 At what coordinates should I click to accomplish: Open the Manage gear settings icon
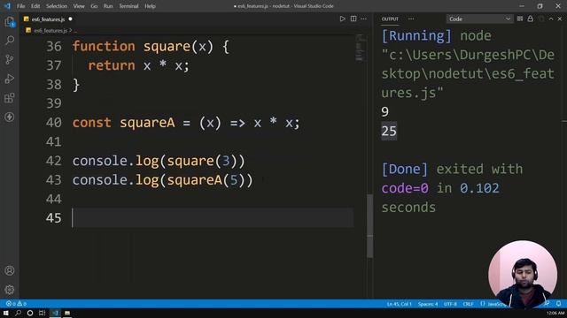[x=10, y=289]
